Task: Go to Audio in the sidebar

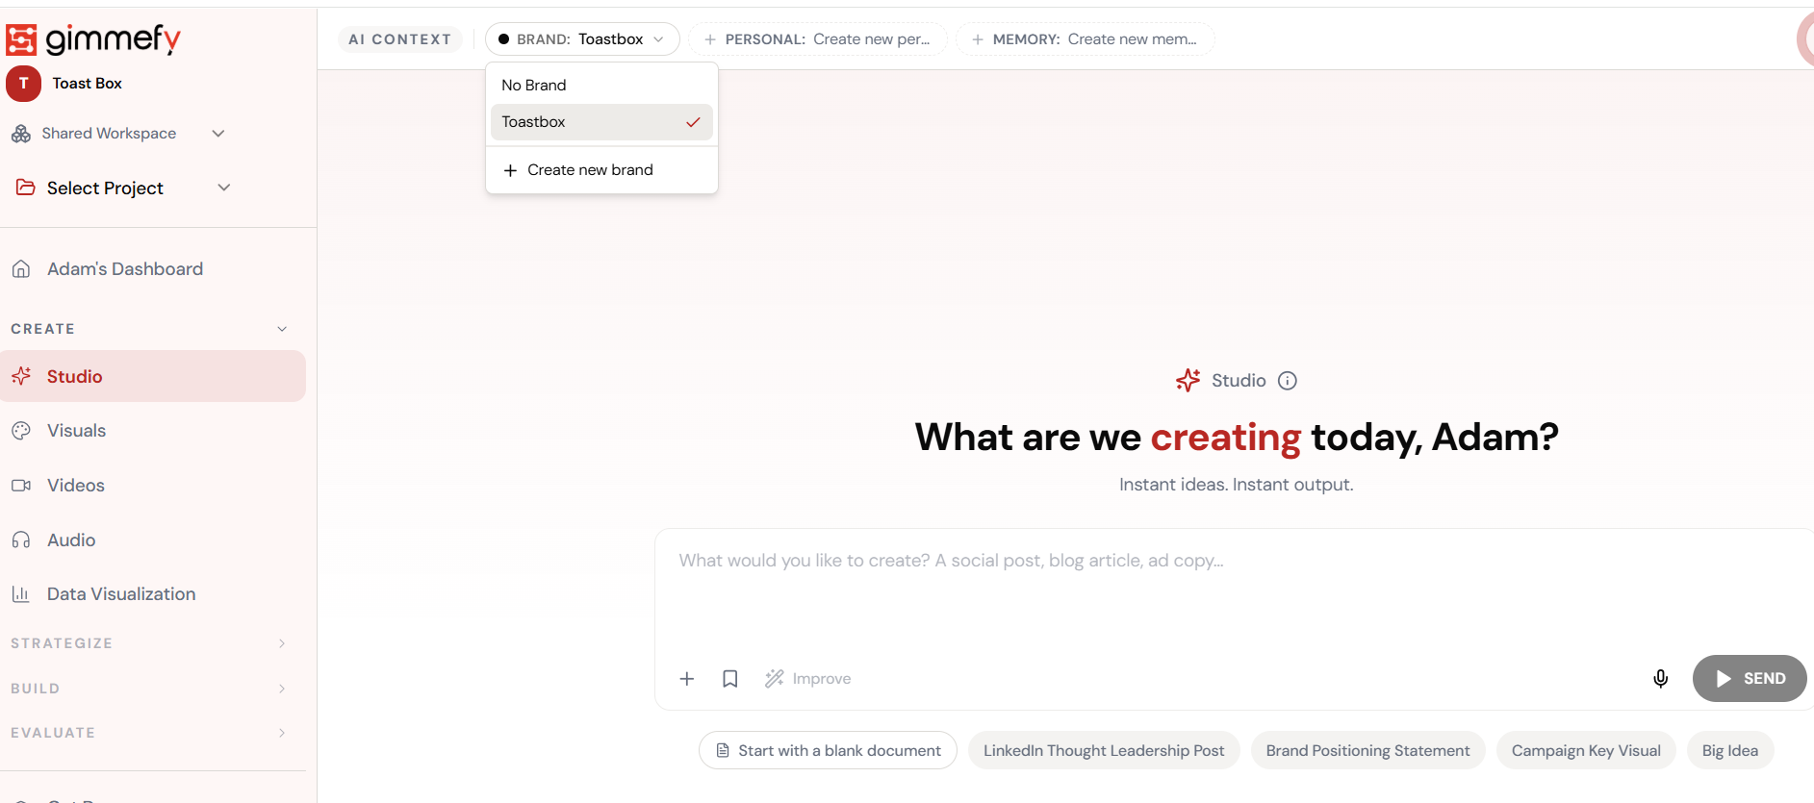Action: pos(71,540)
